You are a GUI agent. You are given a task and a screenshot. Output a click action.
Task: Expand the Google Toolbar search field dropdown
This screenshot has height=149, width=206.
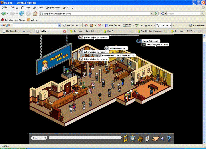coord(59,25)
